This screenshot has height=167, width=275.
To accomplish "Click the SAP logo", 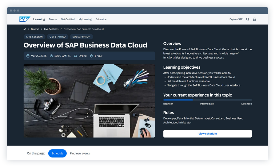I will 24,19.
